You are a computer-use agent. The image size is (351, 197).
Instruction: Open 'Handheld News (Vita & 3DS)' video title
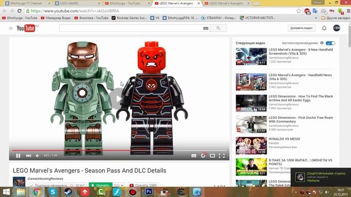pyautogui.click(x=300, y=77)
